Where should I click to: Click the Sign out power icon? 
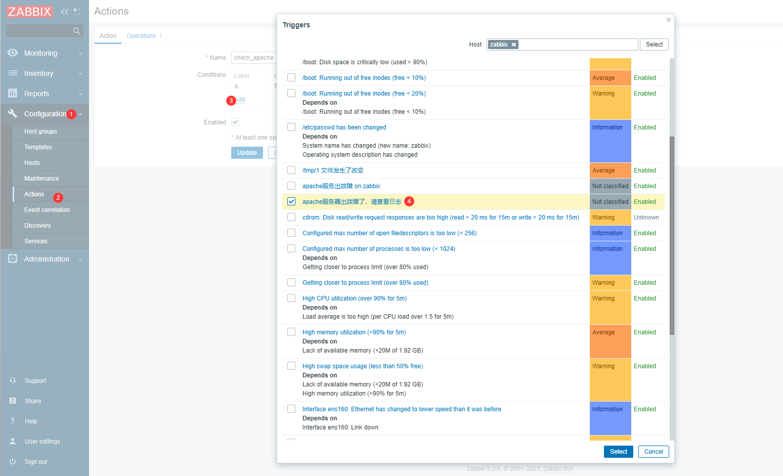coord(13,461)
